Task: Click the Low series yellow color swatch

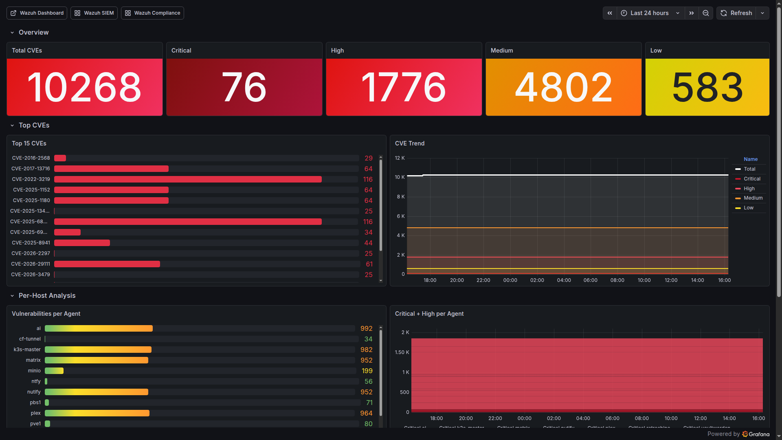Action: (x=738, y=208)
